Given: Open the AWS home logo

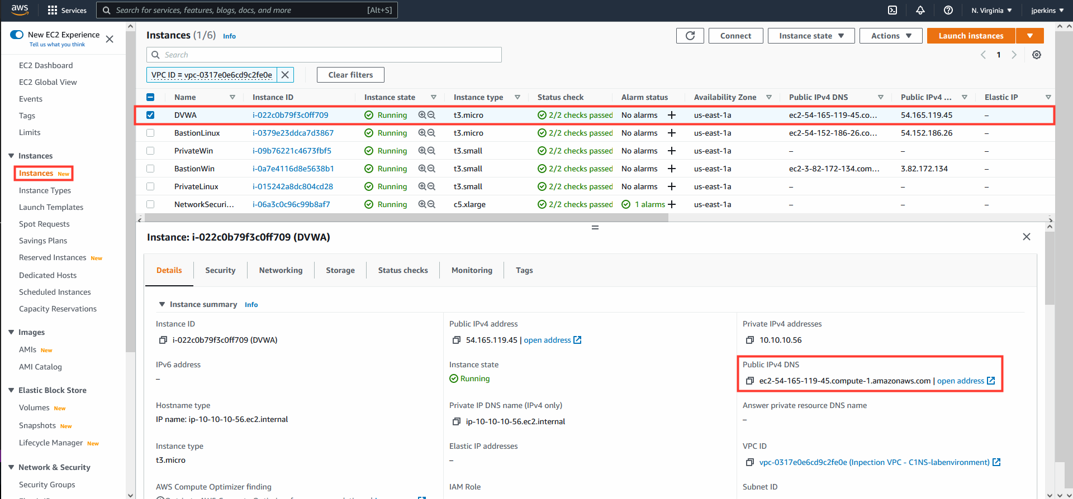Looking at the screenshot, I should [20, 10].
